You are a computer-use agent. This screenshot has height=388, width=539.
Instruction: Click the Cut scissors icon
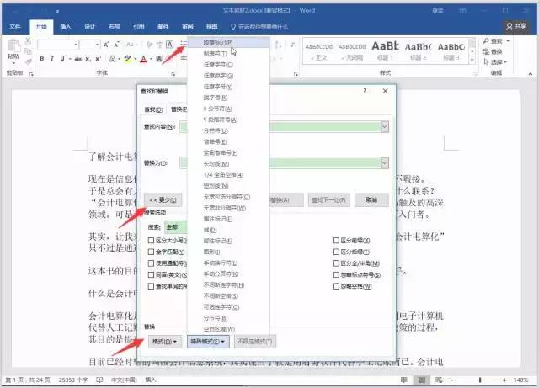click(x=28, y=41)
